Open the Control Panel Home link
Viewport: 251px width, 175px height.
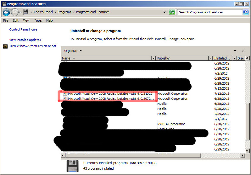coord(23,29)
